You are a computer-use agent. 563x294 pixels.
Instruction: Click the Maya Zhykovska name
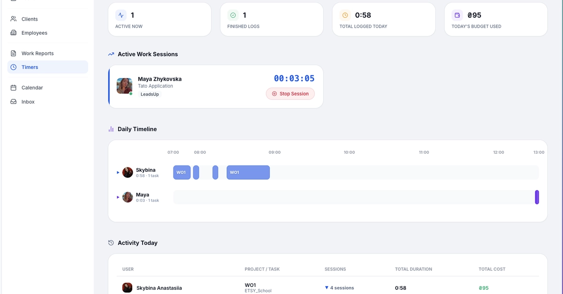tap(160, 79)
